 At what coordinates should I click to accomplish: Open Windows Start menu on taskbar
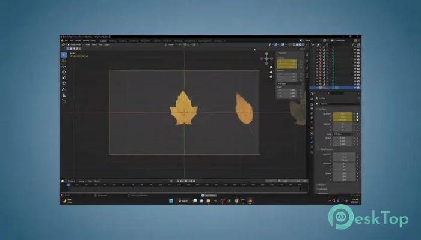[x=171, y=201]
